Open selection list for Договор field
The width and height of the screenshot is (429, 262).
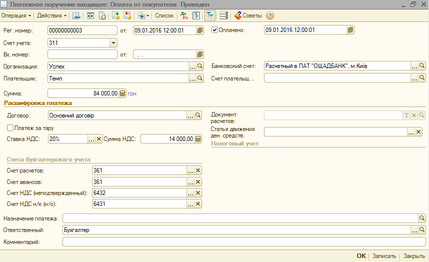(x=190, y=115)
